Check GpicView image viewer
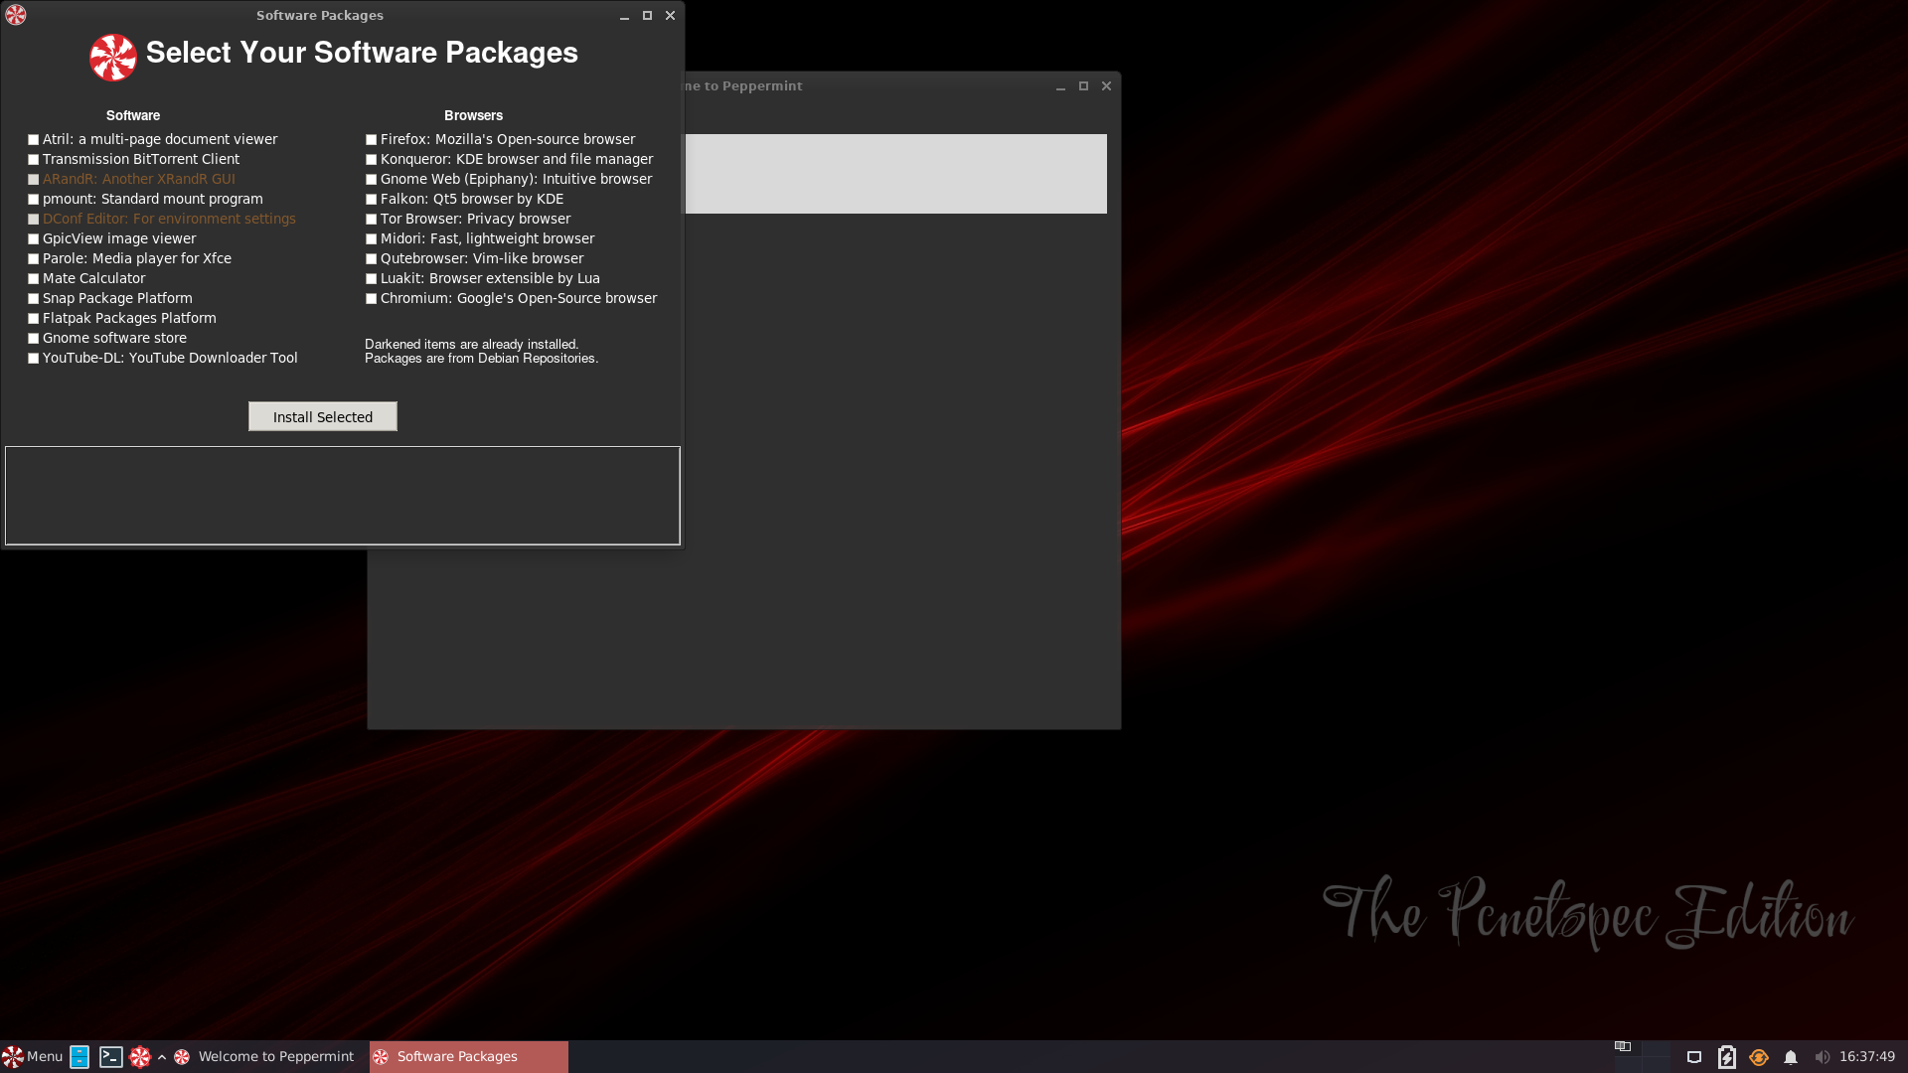Screen dimensions: 1908x1073 (x=34, y=239)
